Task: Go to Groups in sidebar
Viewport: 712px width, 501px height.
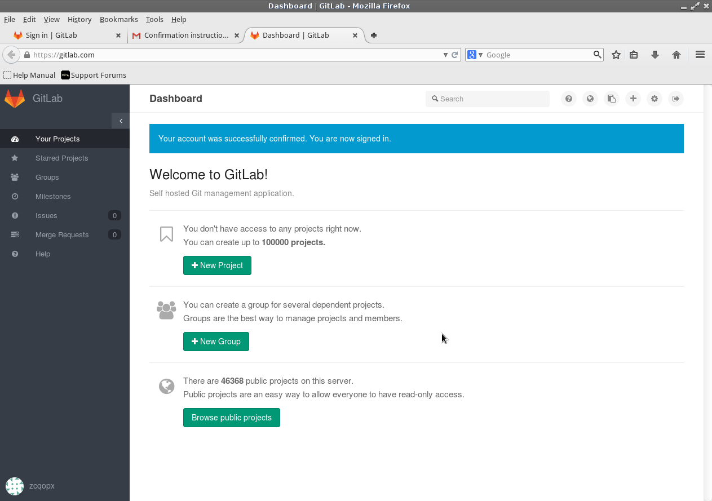Action: pyautogui.click(x=65, y=177)
